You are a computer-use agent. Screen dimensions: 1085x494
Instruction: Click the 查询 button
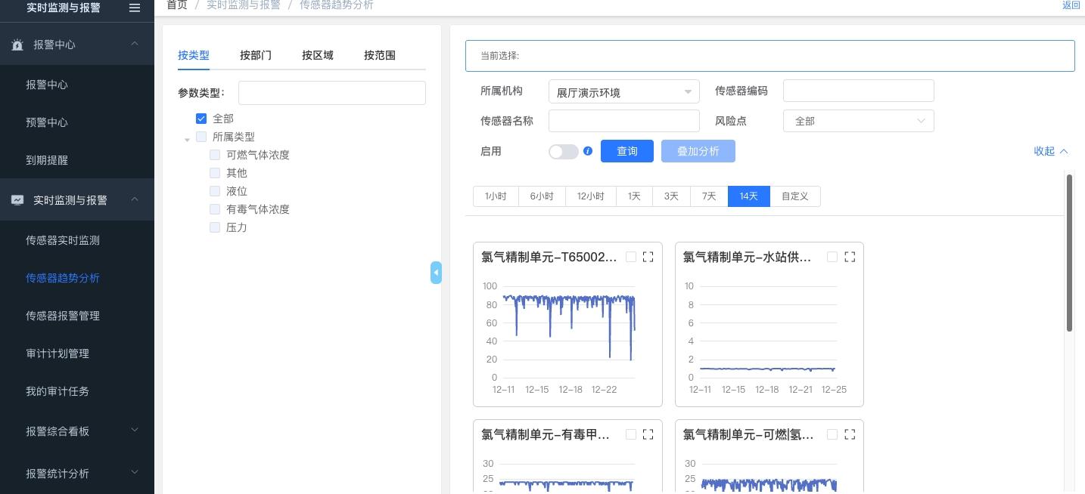pos(626,151)
